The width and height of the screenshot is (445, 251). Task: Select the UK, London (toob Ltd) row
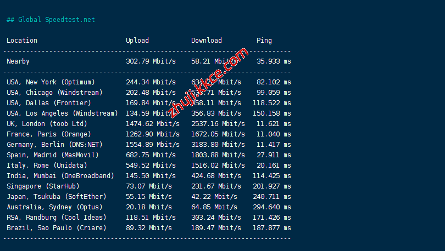[47, 124]
